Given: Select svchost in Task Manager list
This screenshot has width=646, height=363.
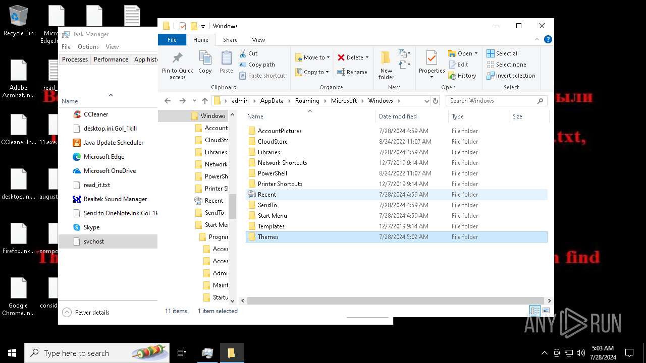Looking at the screenshot, I should click(x=108, y=241).
